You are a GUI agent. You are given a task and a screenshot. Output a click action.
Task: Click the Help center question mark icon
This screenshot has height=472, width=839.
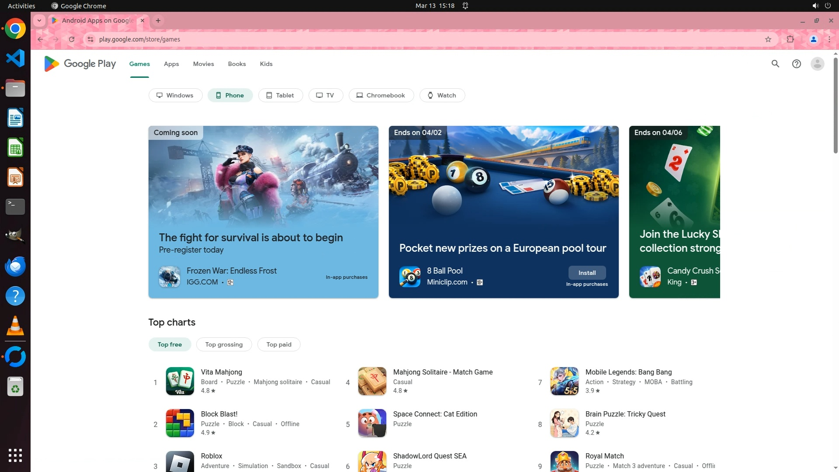point(796,64)
